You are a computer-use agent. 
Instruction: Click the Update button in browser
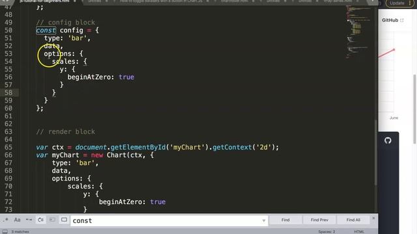point(397,3)
